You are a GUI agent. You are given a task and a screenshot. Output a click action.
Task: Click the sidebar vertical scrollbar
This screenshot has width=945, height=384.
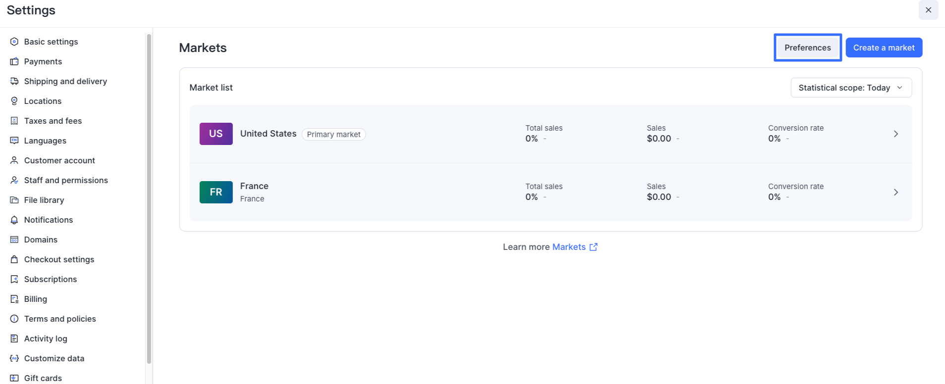[149, 198]
